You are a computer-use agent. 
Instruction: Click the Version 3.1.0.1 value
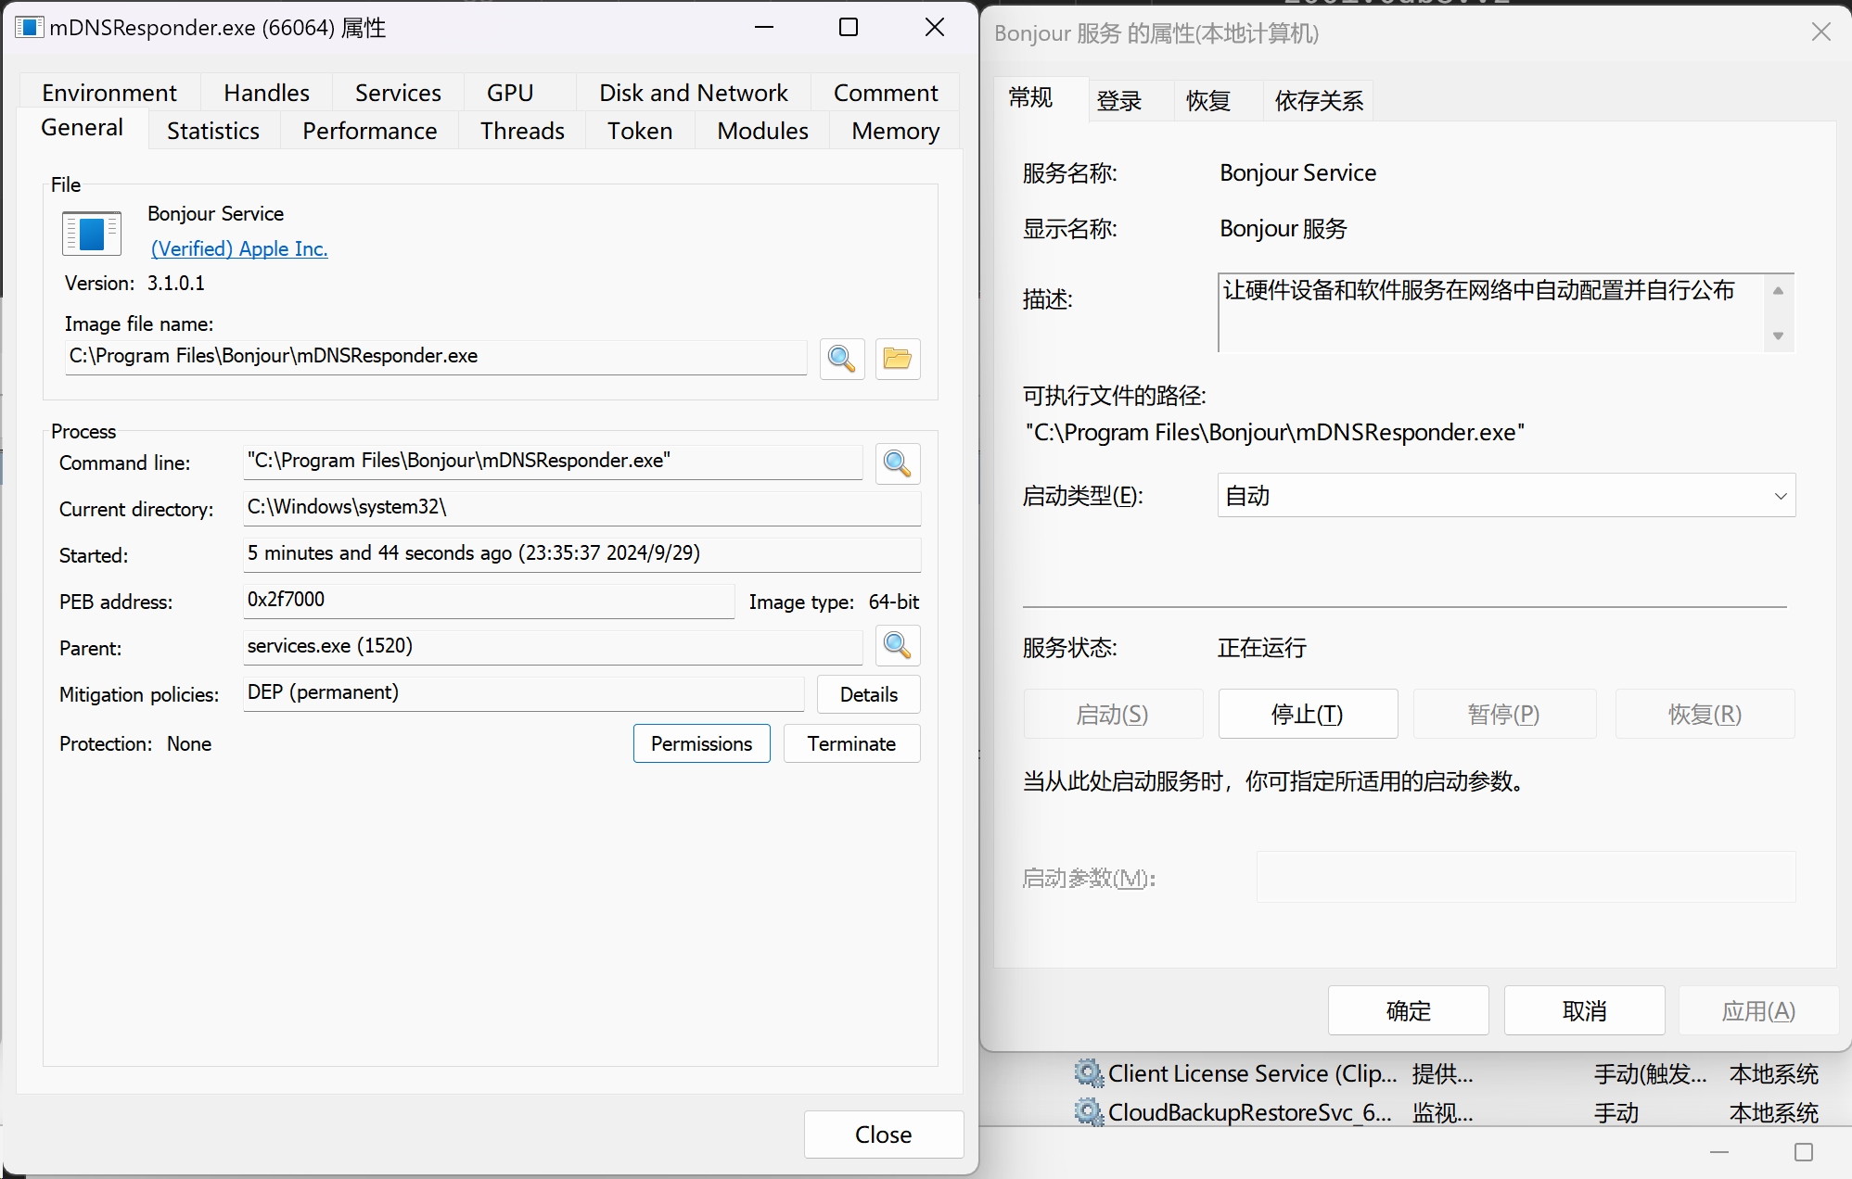[176, 283]
